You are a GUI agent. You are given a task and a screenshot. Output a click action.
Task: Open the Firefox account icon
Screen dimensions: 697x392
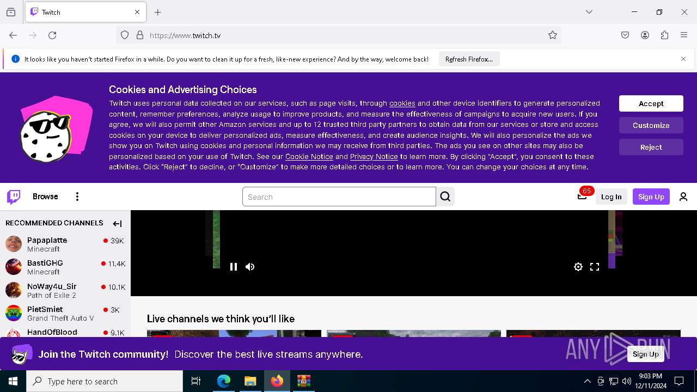pyautogui.click(x=645, y=35)
